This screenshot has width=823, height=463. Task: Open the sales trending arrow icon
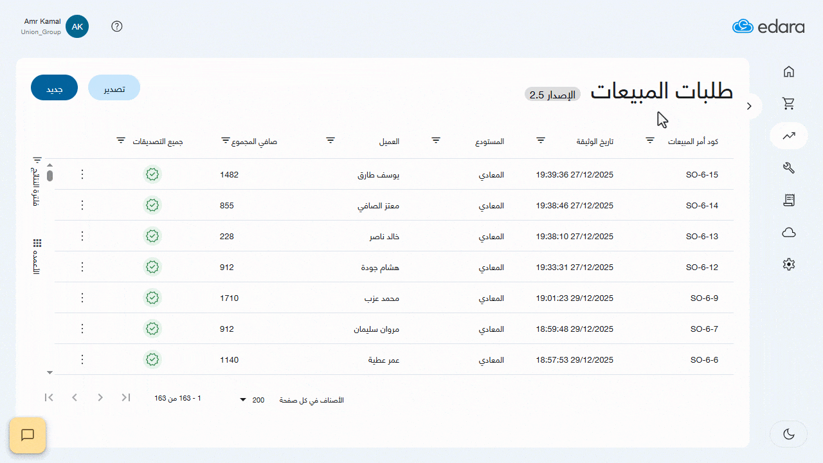789,136
